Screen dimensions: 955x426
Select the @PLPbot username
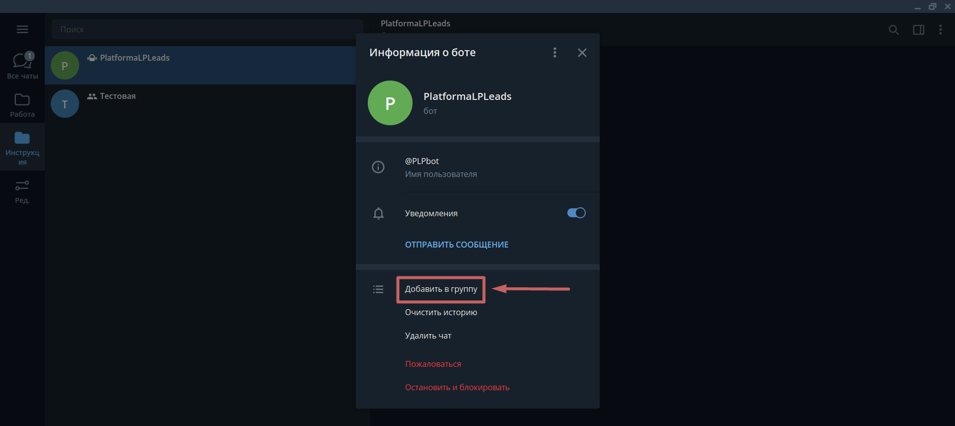(422, 161)
